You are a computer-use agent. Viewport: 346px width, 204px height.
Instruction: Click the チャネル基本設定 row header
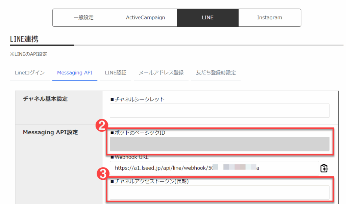[45, 99]
